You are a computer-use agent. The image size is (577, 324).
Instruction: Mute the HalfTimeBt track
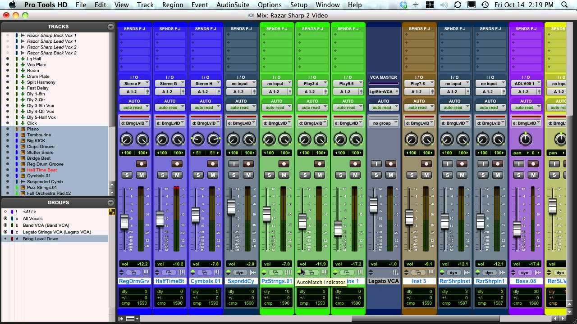coord(177,175)
